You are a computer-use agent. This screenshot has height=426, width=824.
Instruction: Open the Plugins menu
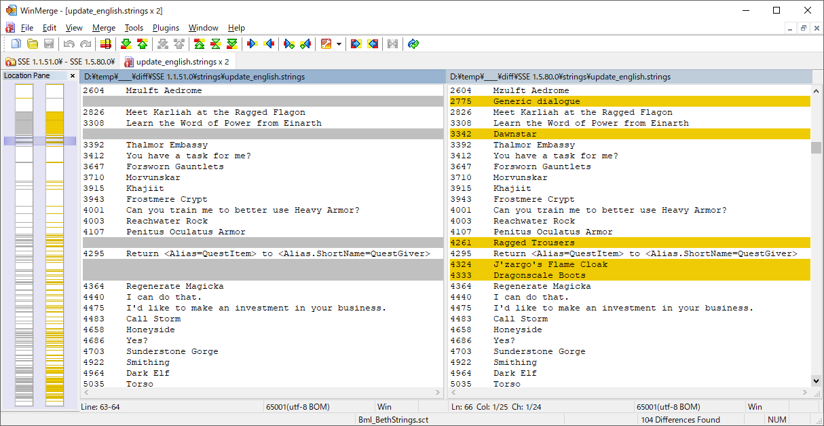coord(166,28)
